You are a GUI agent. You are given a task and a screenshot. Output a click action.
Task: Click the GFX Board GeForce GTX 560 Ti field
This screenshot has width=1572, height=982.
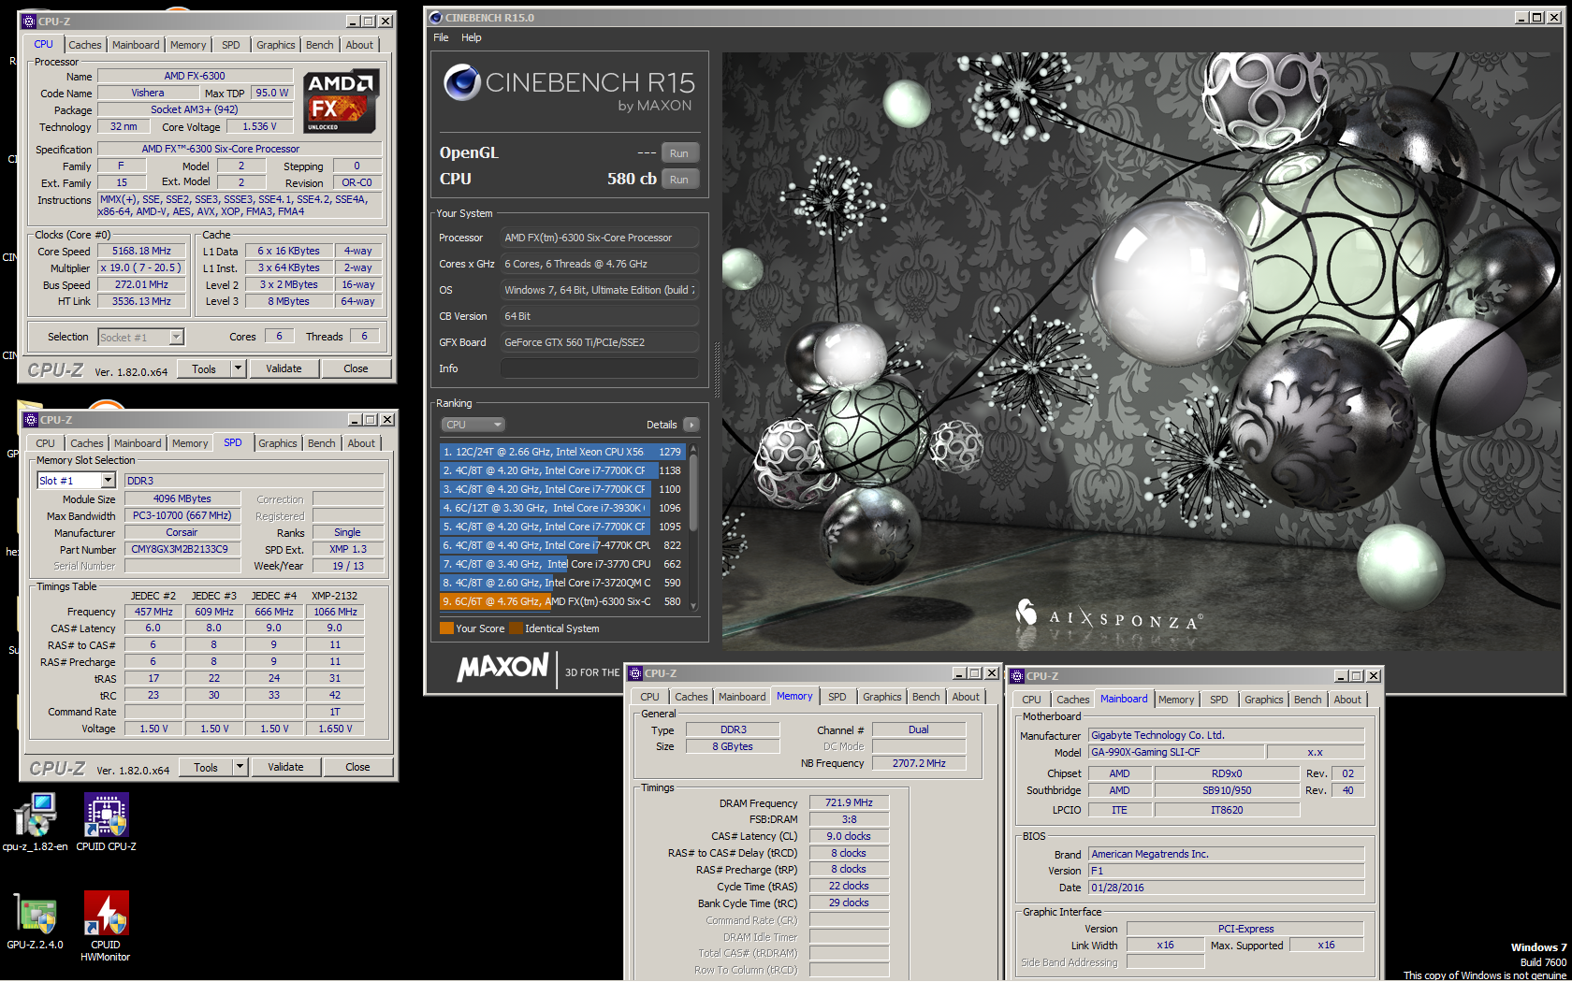point(599,342)
